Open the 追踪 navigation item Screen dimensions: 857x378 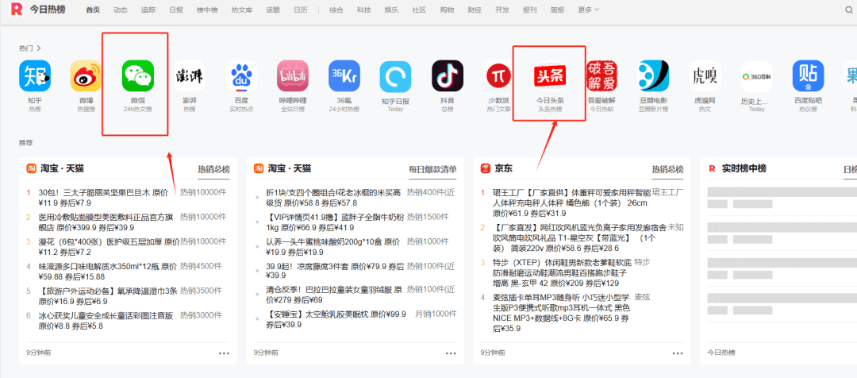point(148,10)
